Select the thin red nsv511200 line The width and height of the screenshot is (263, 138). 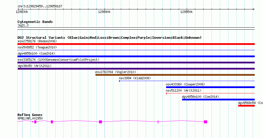tap(210, 93)
